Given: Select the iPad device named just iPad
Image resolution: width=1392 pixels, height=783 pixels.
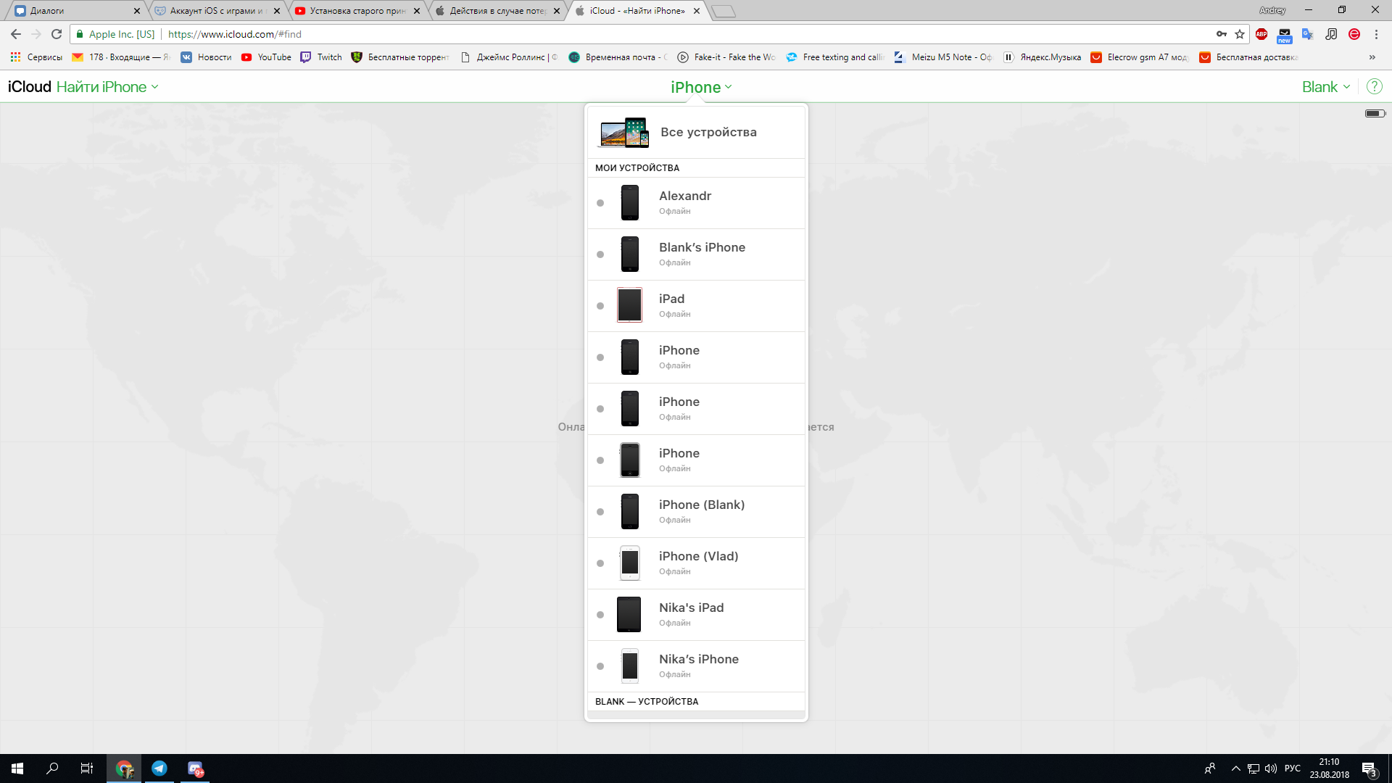Looking at the screenshot, I should (696, 306).
